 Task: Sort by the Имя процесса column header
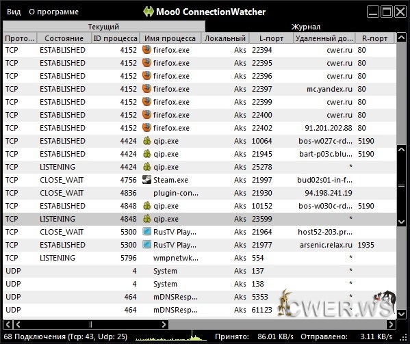coord(170,38)
